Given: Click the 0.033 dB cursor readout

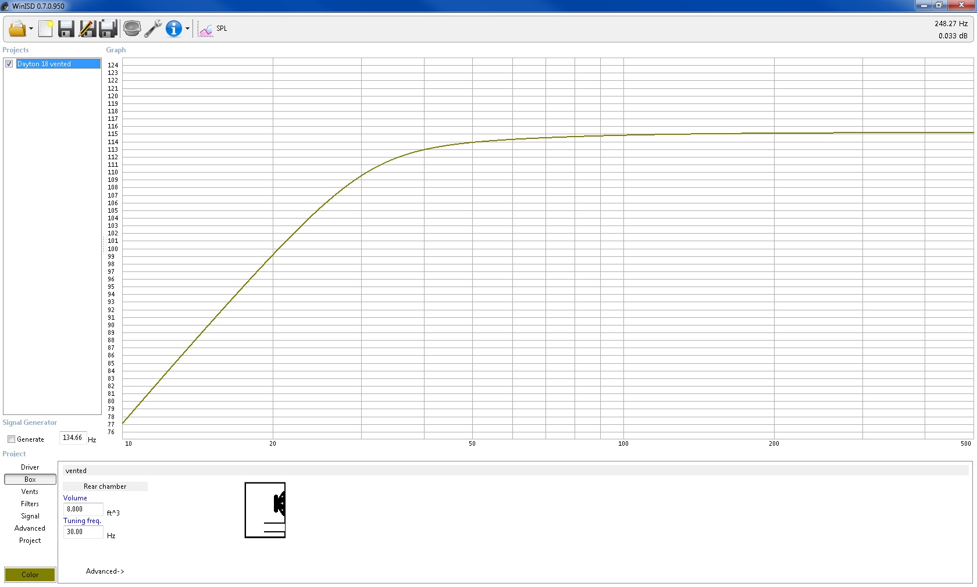Looking at the screenshot, I should point(953,36).
